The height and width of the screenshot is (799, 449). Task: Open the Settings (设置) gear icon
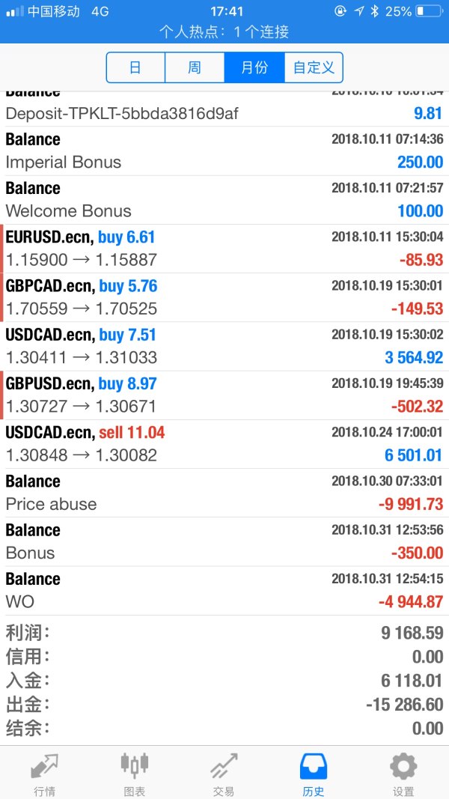(403, 768)
